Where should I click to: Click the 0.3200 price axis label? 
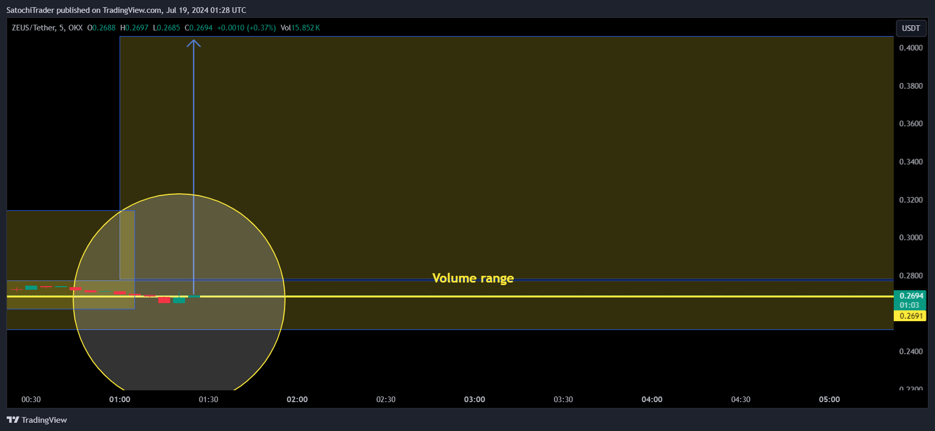click(x=911, y=200)
